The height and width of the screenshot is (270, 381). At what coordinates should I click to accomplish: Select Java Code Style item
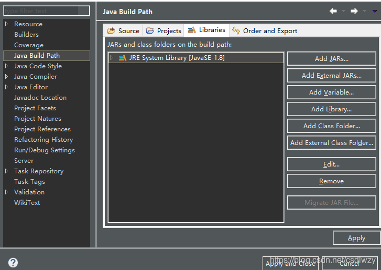[x=38, y=66]
